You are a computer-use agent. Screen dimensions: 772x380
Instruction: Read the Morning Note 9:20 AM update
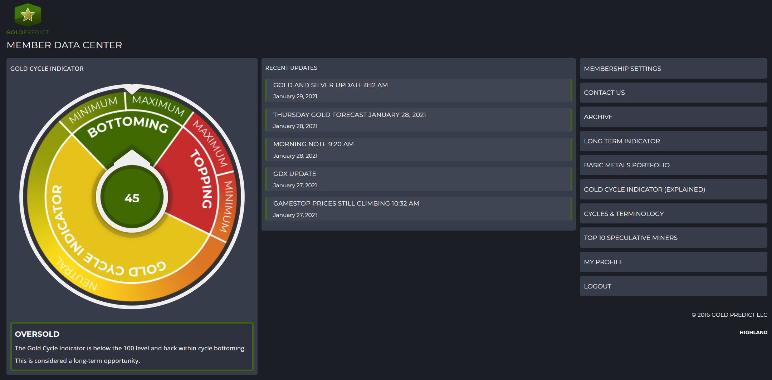tap(313, 144)
